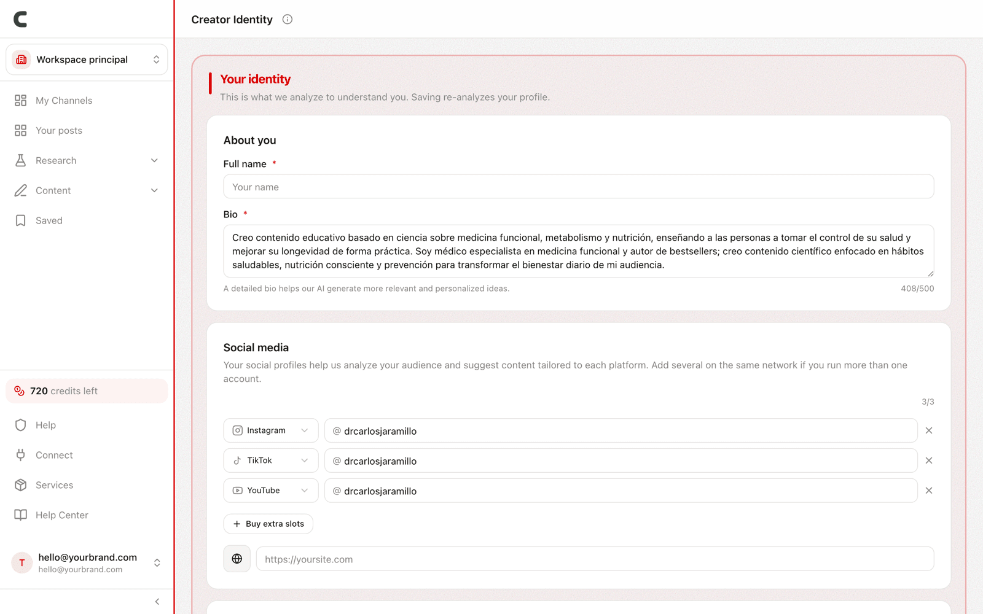This screenshot has height=614, width=983.
Task: Click the 3/3 slots counter
Action: pos(928,402)
